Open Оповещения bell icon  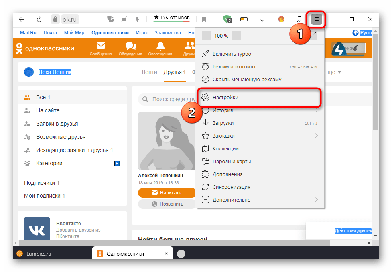(160, 48)
